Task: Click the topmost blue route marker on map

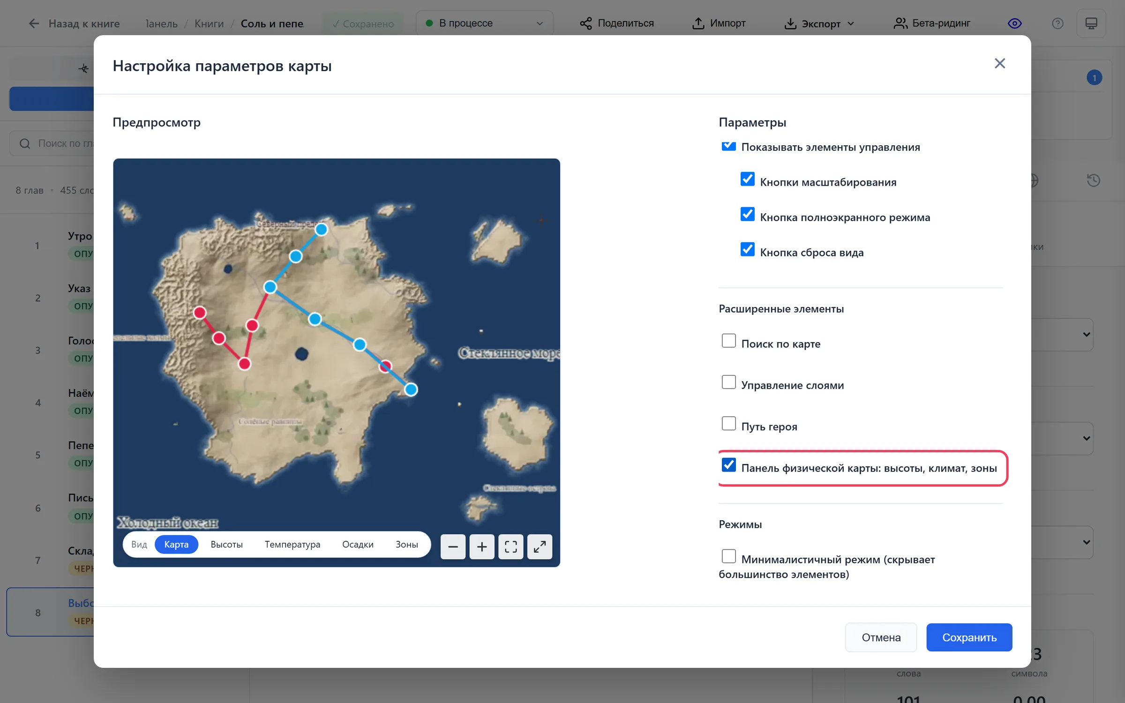Action: (x=321, y=229)
